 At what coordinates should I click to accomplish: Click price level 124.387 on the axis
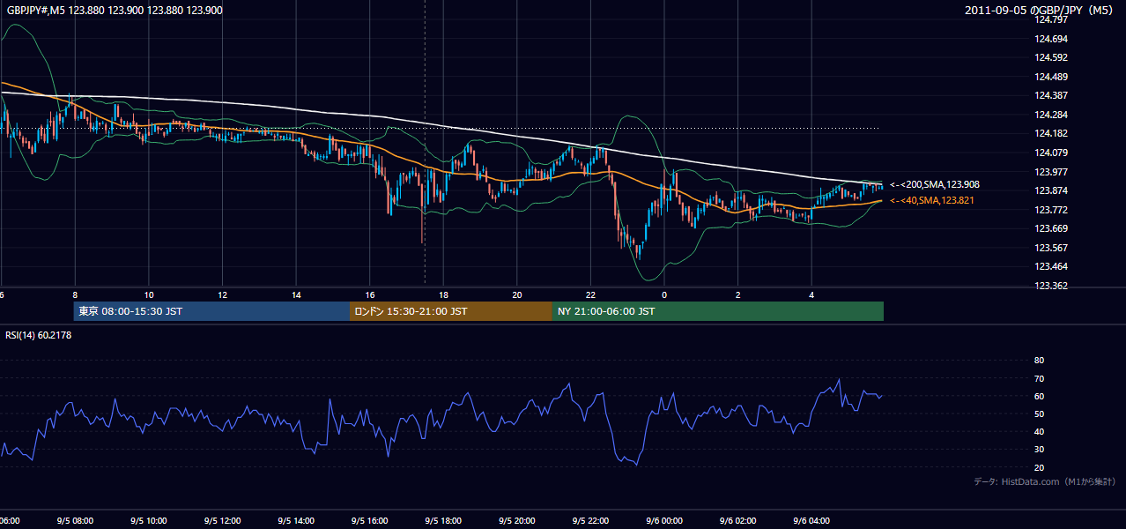tap(1051, 95)
